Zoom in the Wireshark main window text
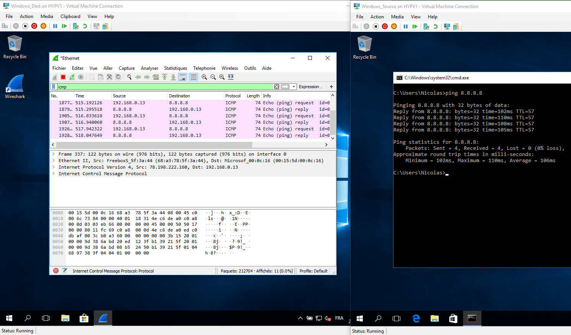571x335 pixels. tap(204, 77)
